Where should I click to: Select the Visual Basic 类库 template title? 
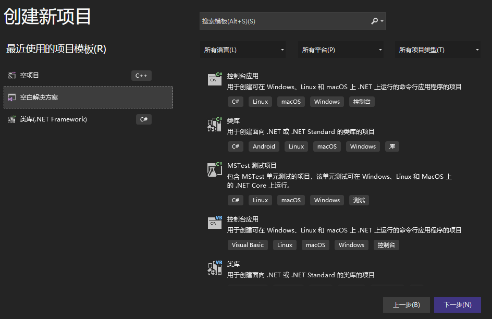tap(233, 264)
